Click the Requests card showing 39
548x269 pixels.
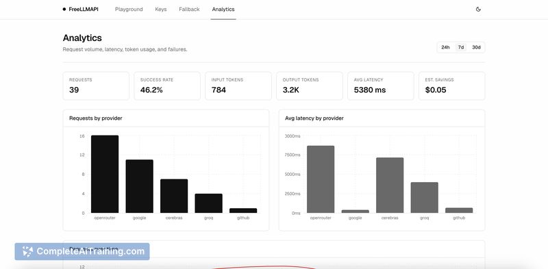(96, 86)
